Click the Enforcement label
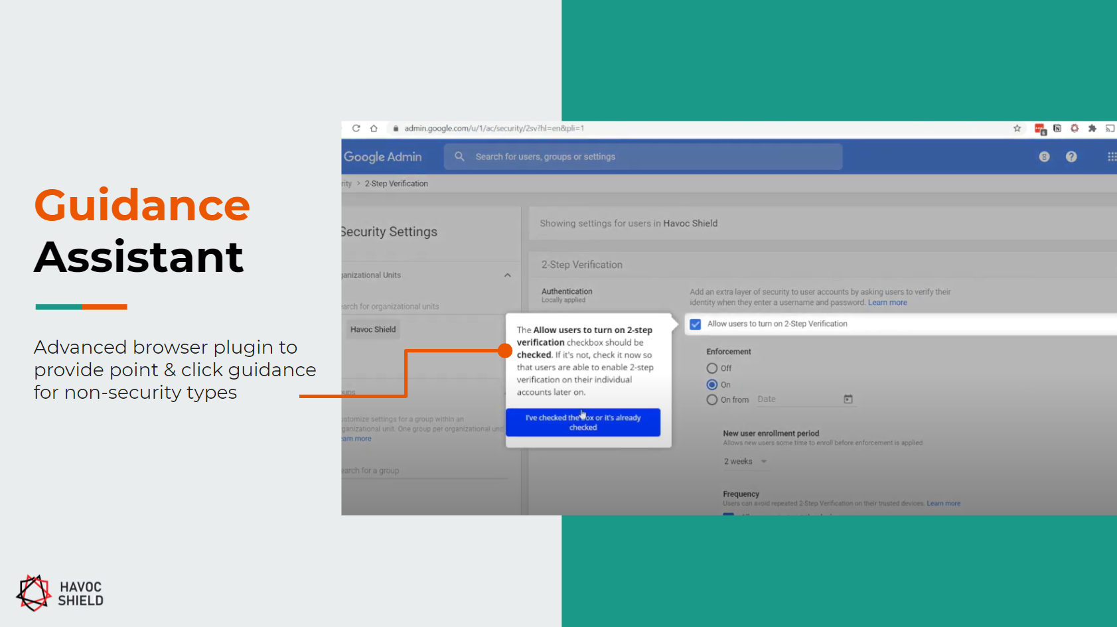The width and height of the screenshot is (1117, 627). click(x=728, y=352)
